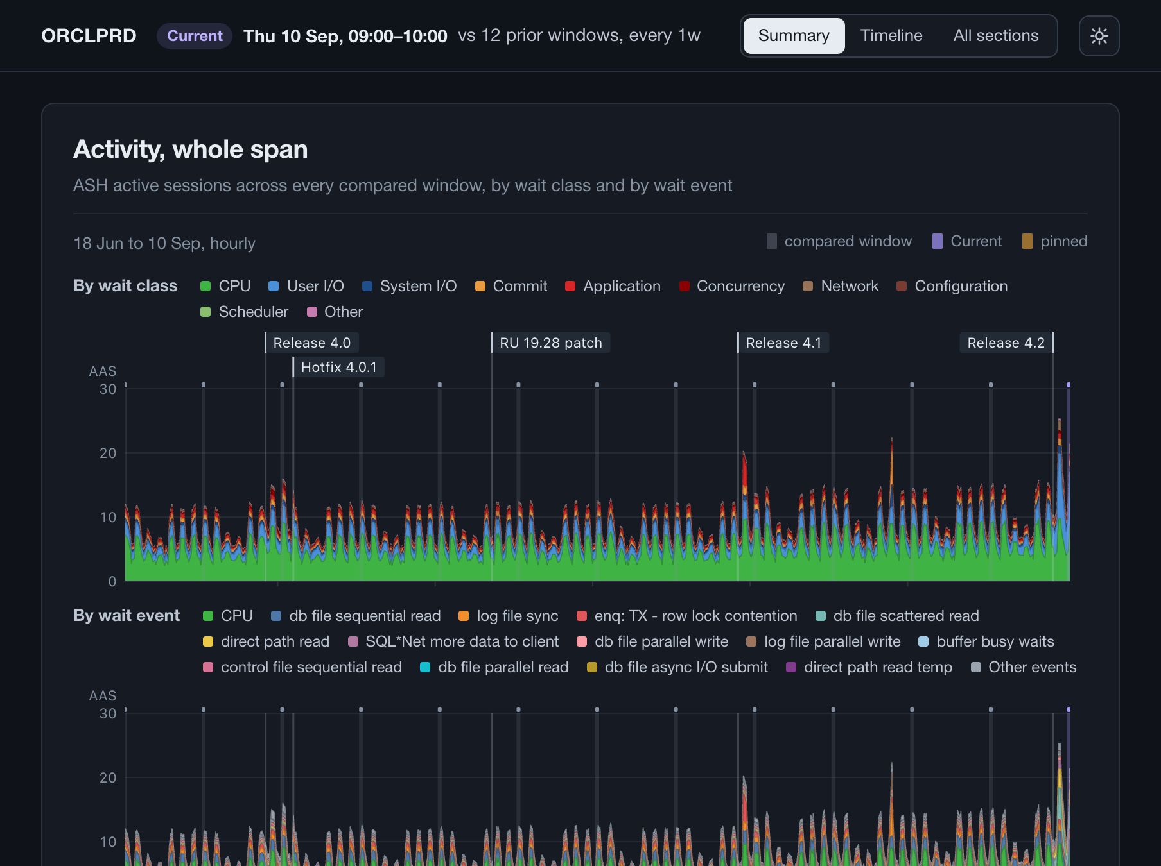This screenshot has width=1161, height=866.
Task: Toggle db file async I/O submit legend
Action: pyautogui.click(x=677, y=667)
